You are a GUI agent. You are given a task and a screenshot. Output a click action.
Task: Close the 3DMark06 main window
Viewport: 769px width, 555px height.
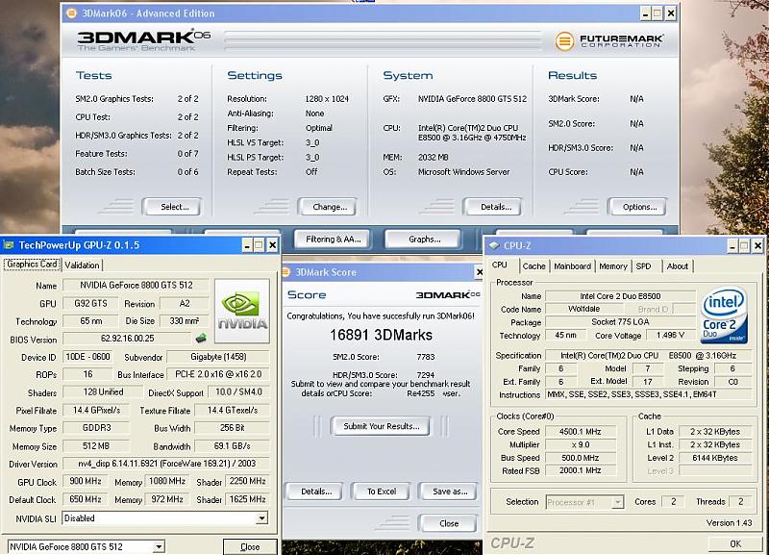tap(670, 13)
